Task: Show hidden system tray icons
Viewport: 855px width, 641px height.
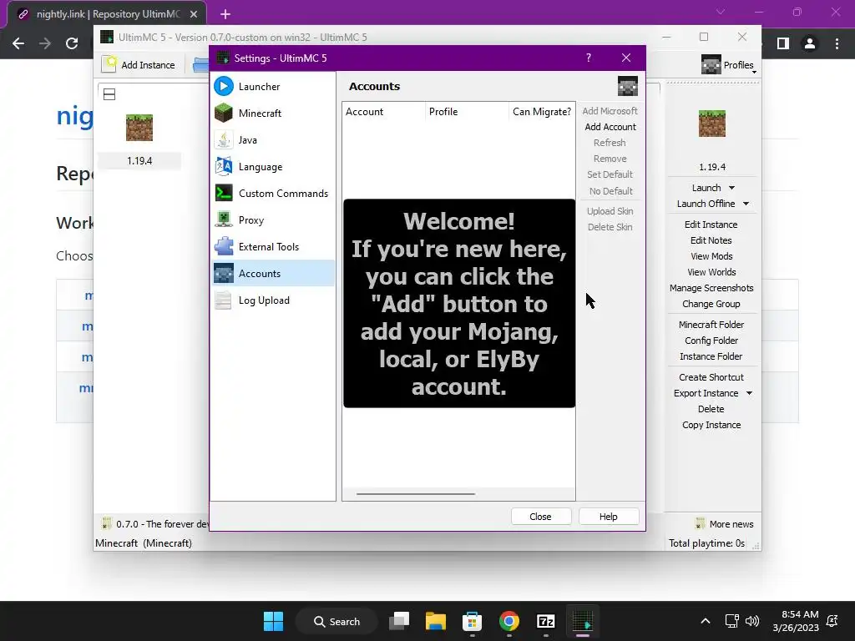Action: (x=705, y=621)
